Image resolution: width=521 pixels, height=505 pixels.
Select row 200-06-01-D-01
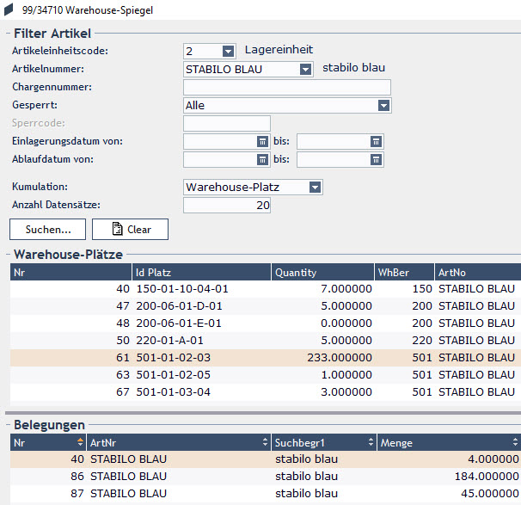coord(266,306)
